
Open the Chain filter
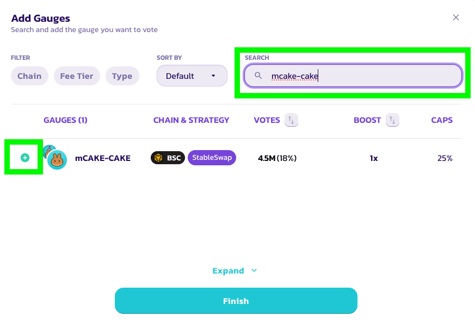(29, 76)
